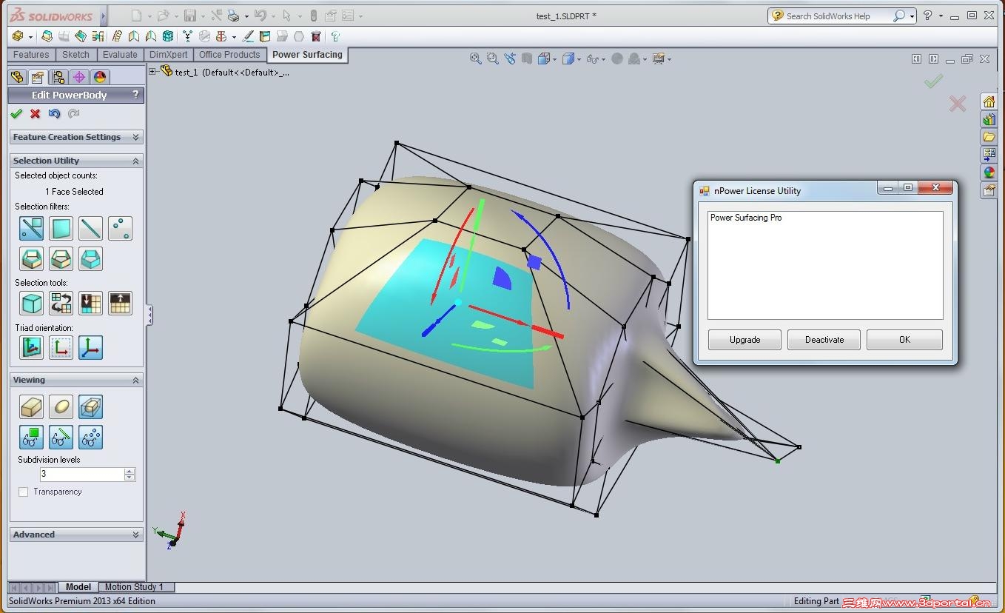
Task: Open Edit PowerBody help question mark
Action: 135,95
